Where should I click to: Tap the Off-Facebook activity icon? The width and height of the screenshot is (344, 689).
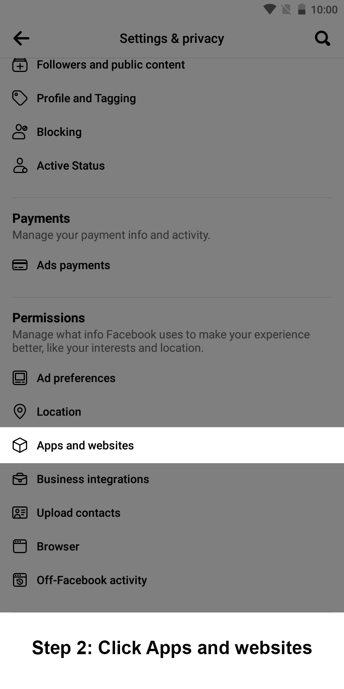(20, 580)
